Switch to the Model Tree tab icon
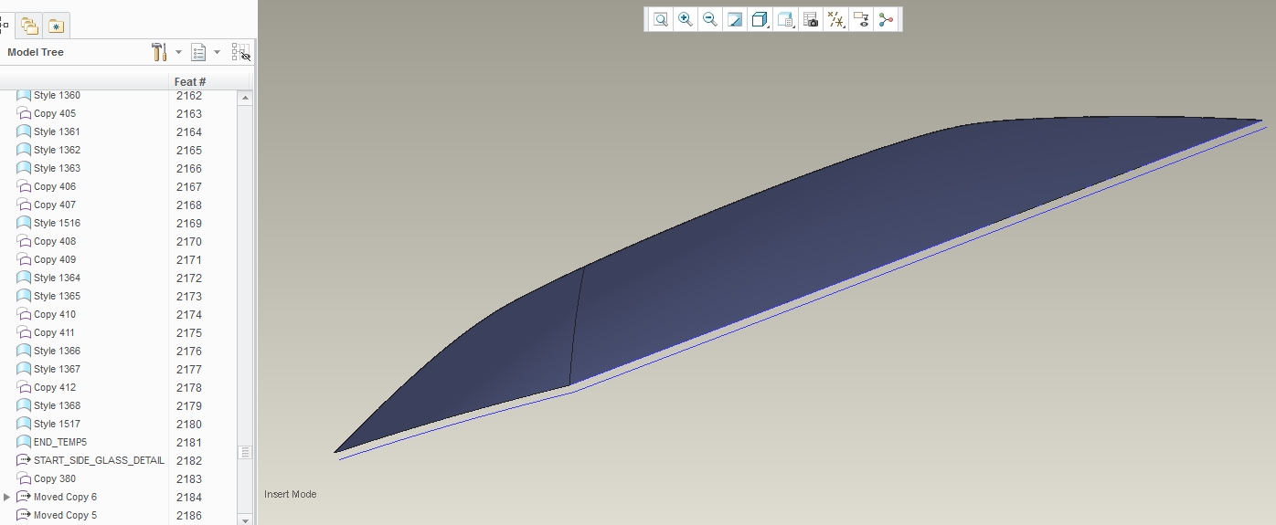Image resolution: width=1276 pixels, height=525 pixels. (5, 25)
